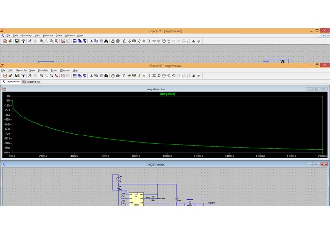Select Label Net tool in front window toolbar
Viewport: 330px width, 234px height.
134,76
